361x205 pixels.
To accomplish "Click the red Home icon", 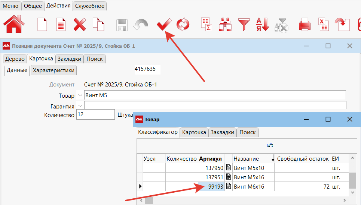I will [13, 25].
